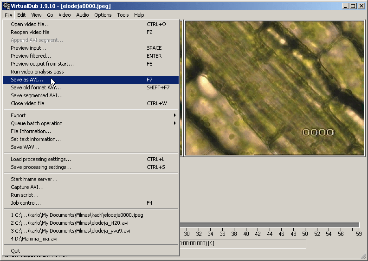Select Save segmented AVI…

coord(91,95)
